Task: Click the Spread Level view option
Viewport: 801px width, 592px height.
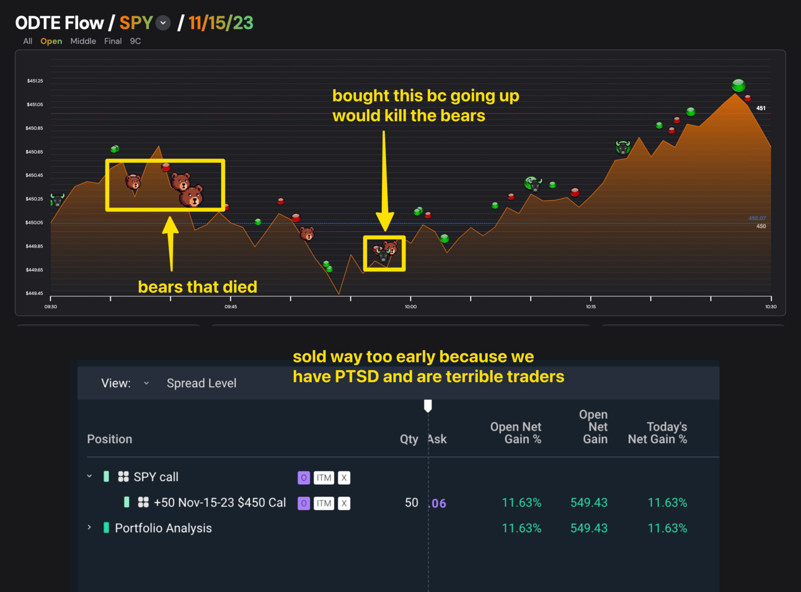Action: point(201,383)
